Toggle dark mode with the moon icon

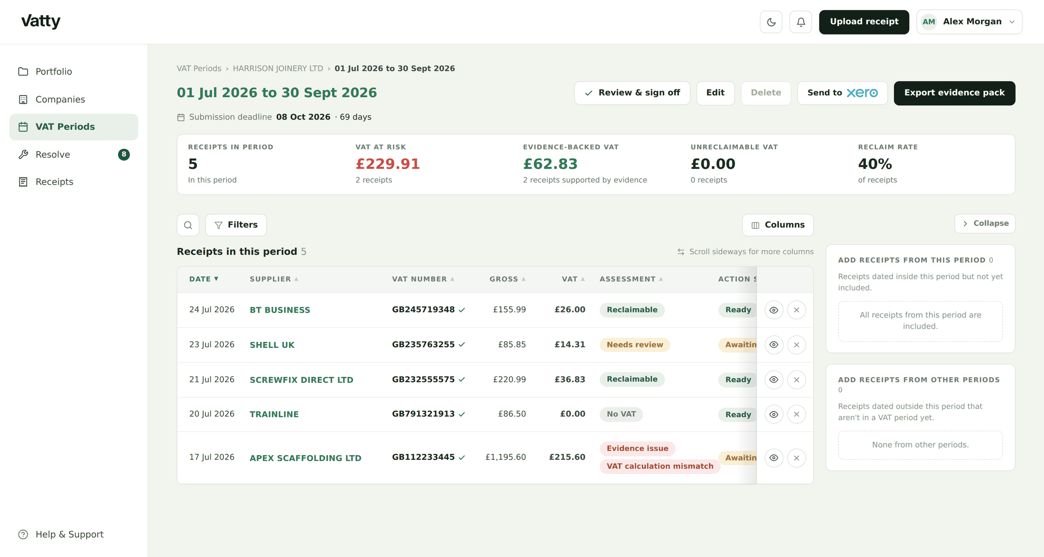pyautogui.click(x=771, y=22)
